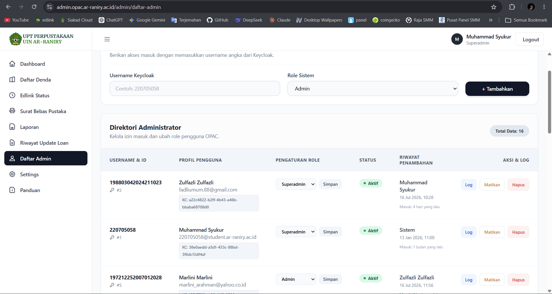Click the browser back arrow
The height and width of the screenshot is (294, 552).
[x=8, y=7]
